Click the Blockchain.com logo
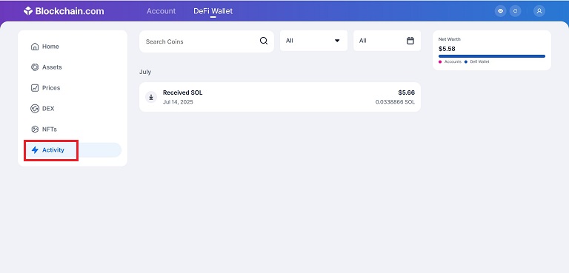The image size is (569, 273). 64,11
